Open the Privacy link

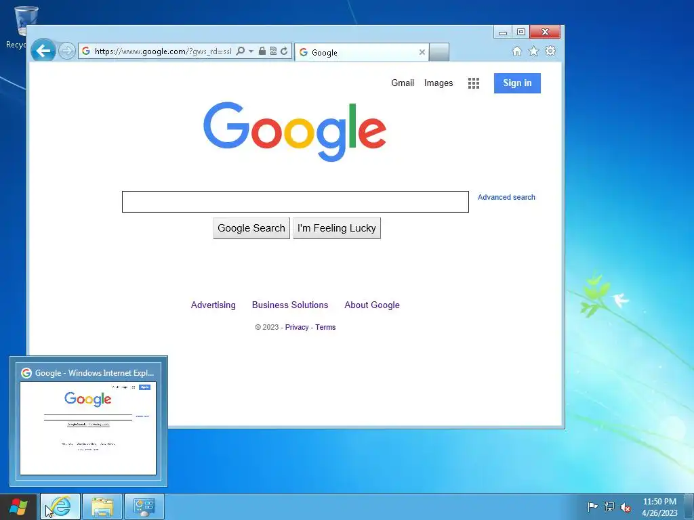click(x=297, y=327)
